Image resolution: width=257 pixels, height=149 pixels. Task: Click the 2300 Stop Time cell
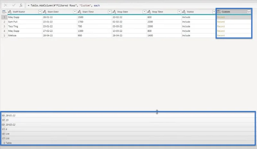164,26
